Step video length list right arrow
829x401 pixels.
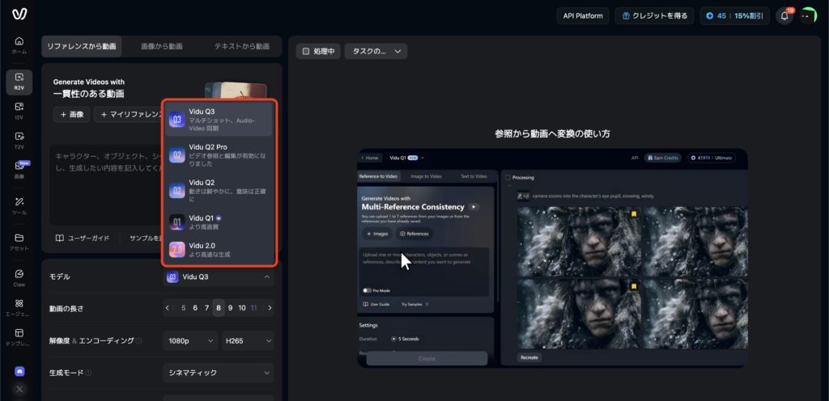(270, 308)
